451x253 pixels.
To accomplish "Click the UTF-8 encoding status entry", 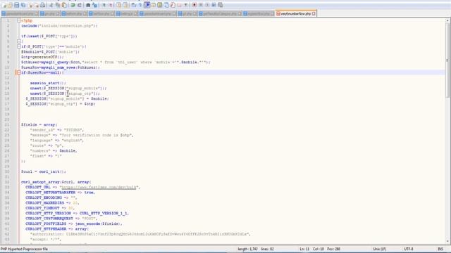I will [x=409, y=249].
